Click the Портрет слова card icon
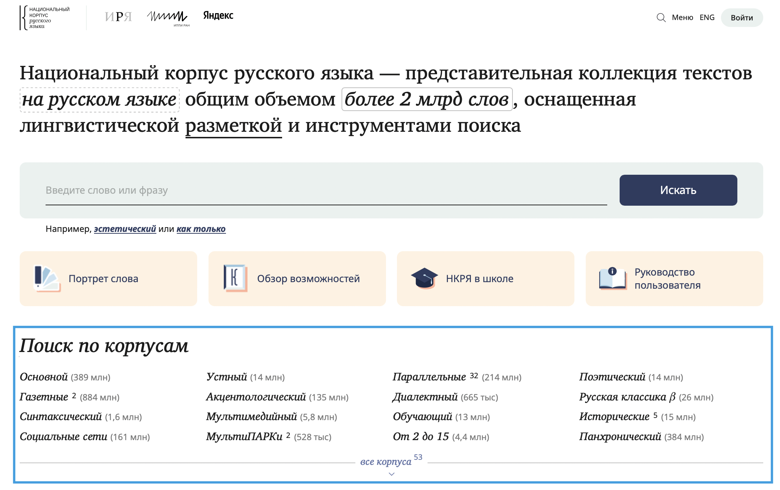780x490 pixels. coord(47,278)
